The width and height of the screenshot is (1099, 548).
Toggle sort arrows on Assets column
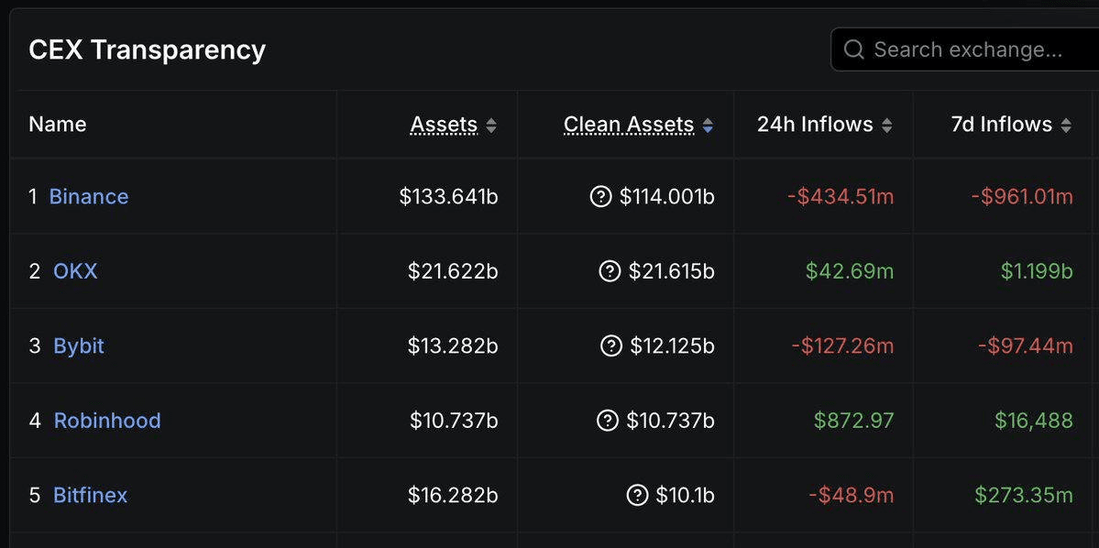(491, 126)
